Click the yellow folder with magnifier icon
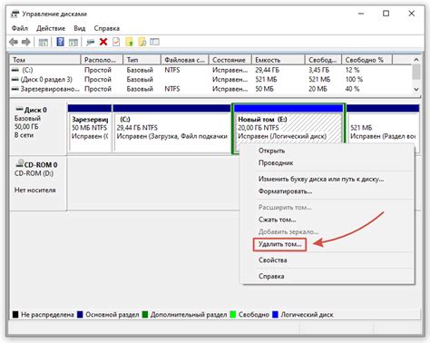The width and height of the screenshot is (430, 343). pos(142,42)
